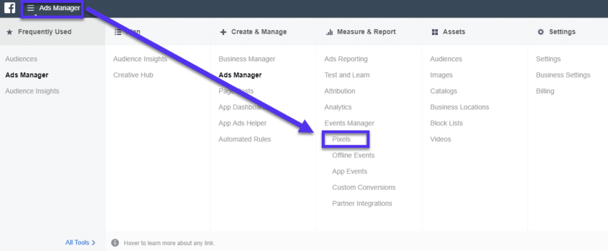608x251 pixels.
Task: Select Billing under Settings
Action: [x=544, y=91]
